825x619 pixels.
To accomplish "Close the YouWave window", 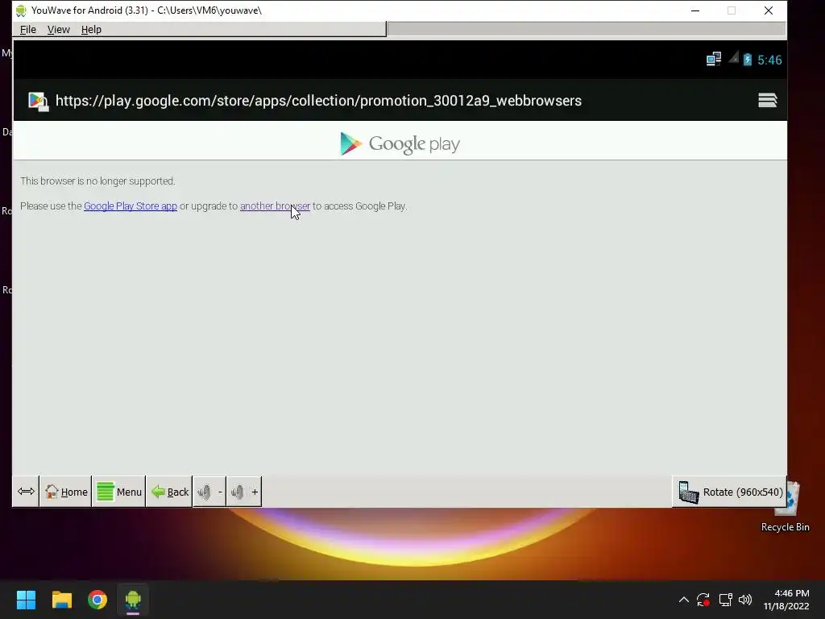I will tap(768, 10).
